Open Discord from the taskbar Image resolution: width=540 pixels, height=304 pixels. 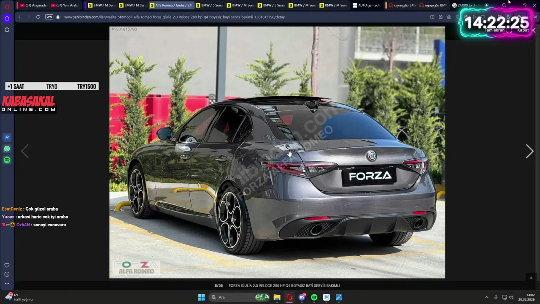(302, 297)
